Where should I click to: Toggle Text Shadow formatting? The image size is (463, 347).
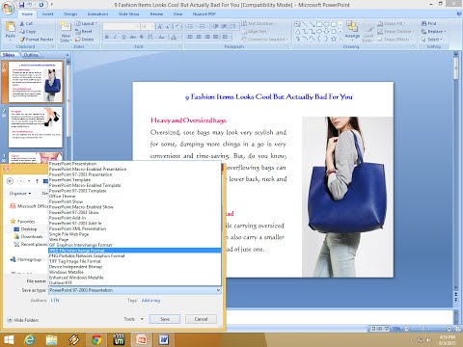click(x=142, y=37)
